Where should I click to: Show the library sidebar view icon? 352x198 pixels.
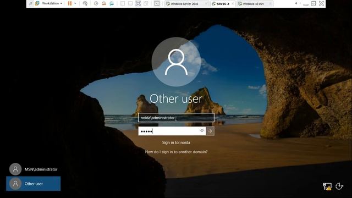tap(123, 3)
